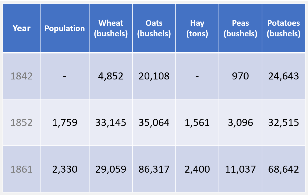Image resolution: width=308 pixels, height=195 pixels.
Task: Select the Peas (bushels) header
Action: coord(240,28)
